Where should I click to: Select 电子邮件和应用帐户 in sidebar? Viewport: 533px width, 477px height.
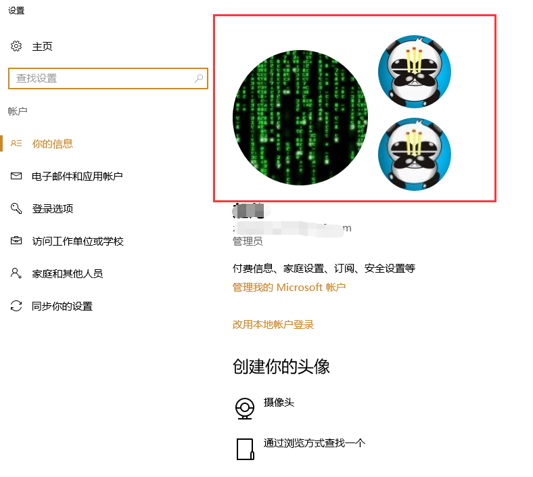[x=77, y=176]
